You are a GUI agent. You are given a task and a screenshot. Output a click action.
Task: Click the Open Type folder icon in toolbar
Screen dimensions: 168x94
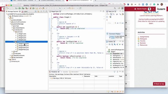(x=37, y=8)
